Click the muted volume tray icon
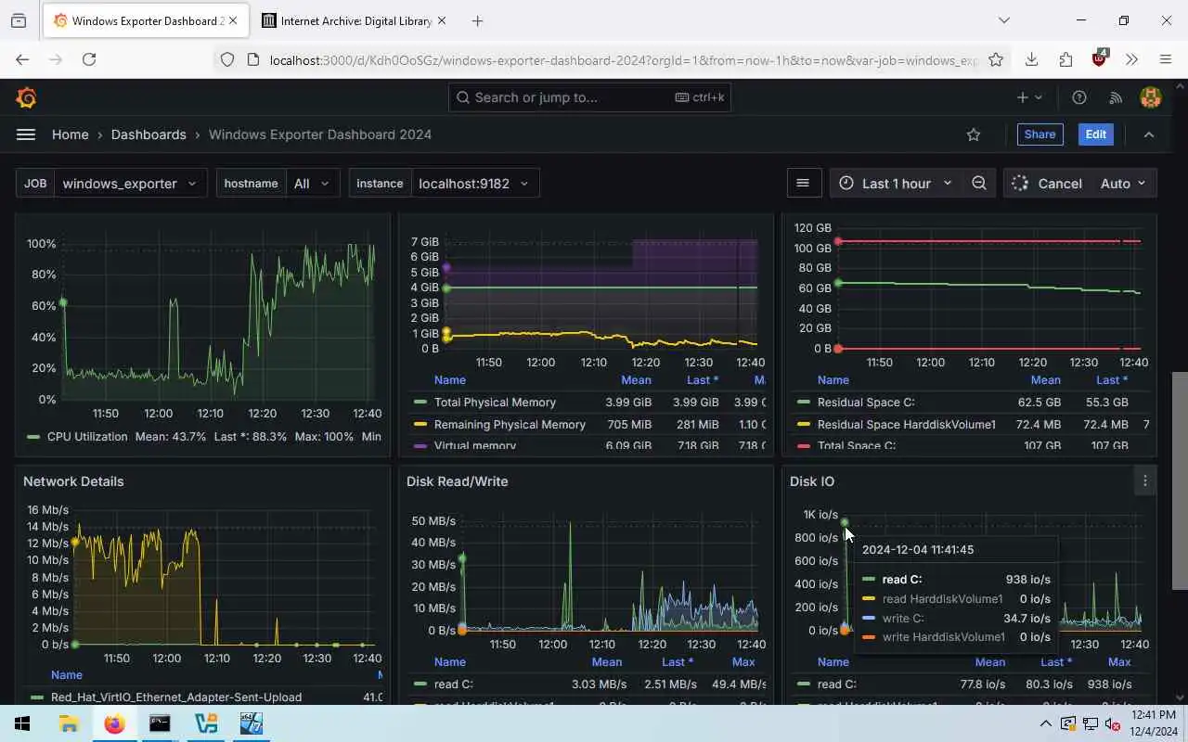Screen dimensions: 1188x742 (x=1113, y=723)
